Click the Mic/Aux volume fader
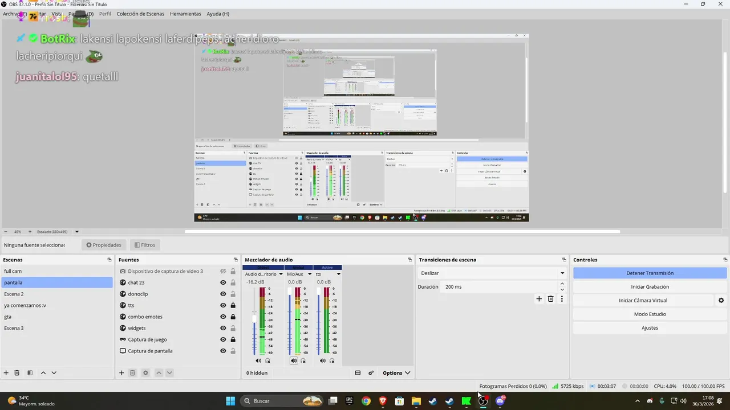 (289, 291)
